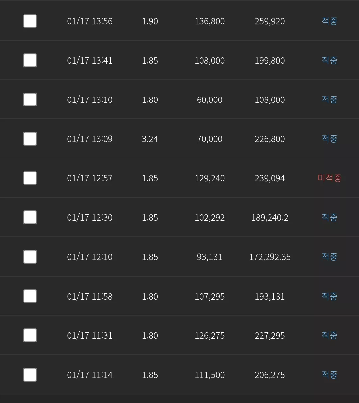
Task: Select the 3.24 odds value
Action: click(150, 139)
